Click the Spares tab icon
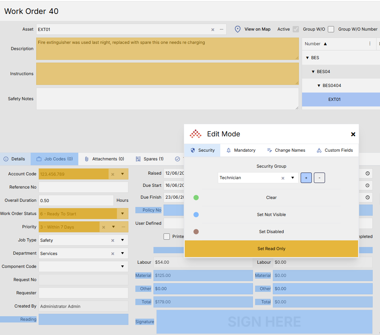The image size is (380, 335). click(x=138, y=159)
